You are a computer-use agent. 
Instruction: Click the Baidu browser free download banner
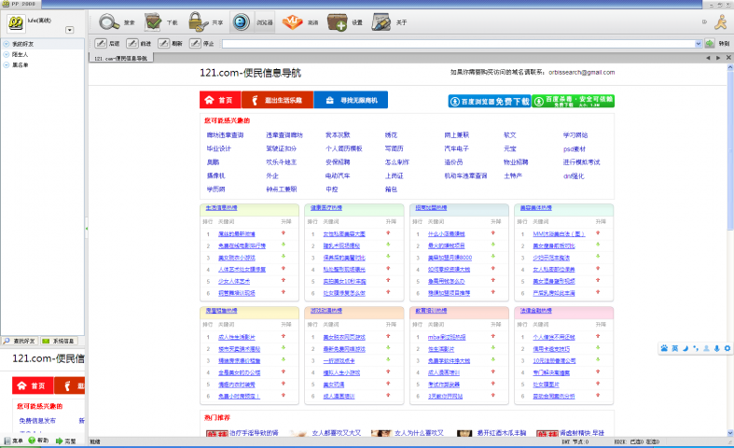pyautogui.click(x=489, y=101)
